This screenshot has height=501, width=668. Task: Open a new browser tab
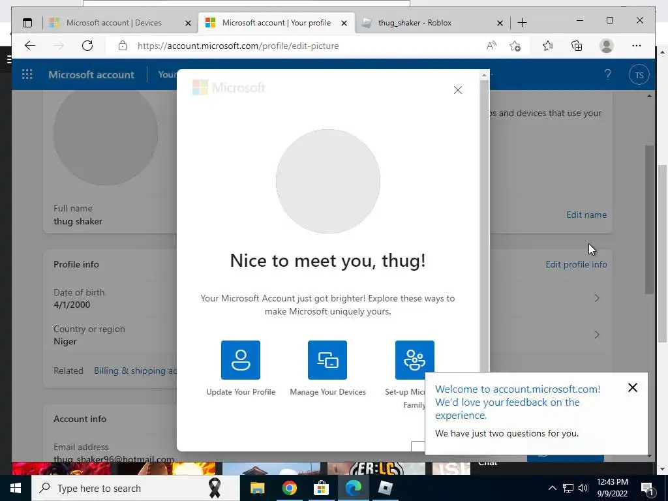(x=522, y=23)
